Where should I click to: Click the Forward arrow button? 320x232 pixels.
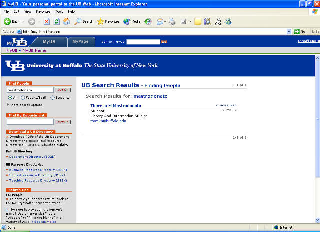pyautogui.click(x=32, y=21)
